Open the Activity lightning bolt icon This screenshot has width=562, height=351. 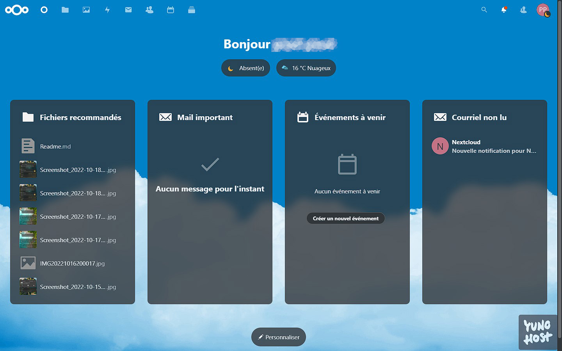point(107,10)
